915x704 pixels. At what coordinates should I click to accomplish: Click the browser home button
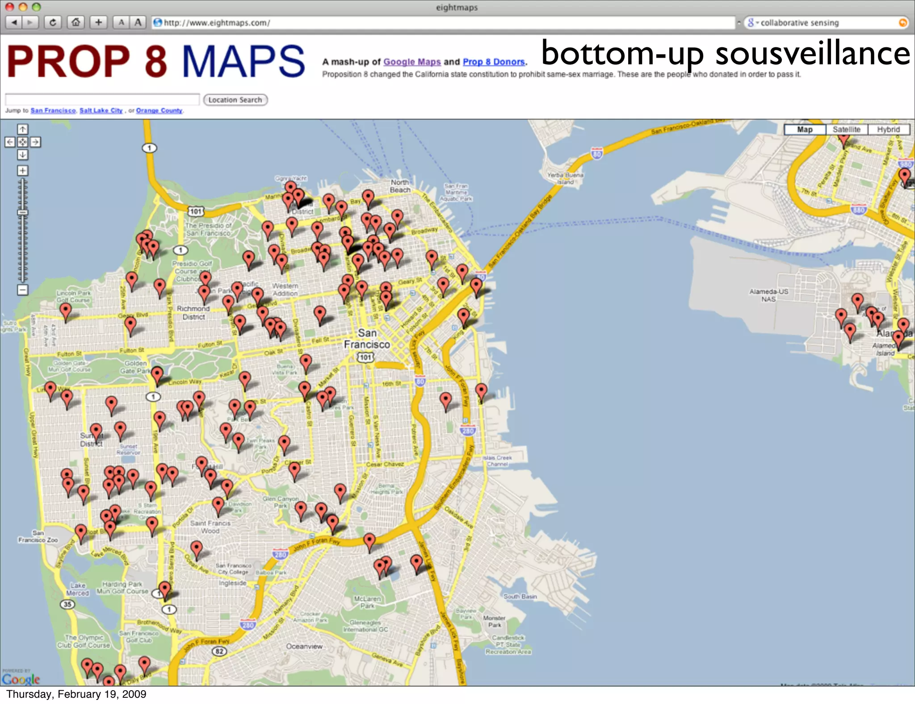point(76,22)
